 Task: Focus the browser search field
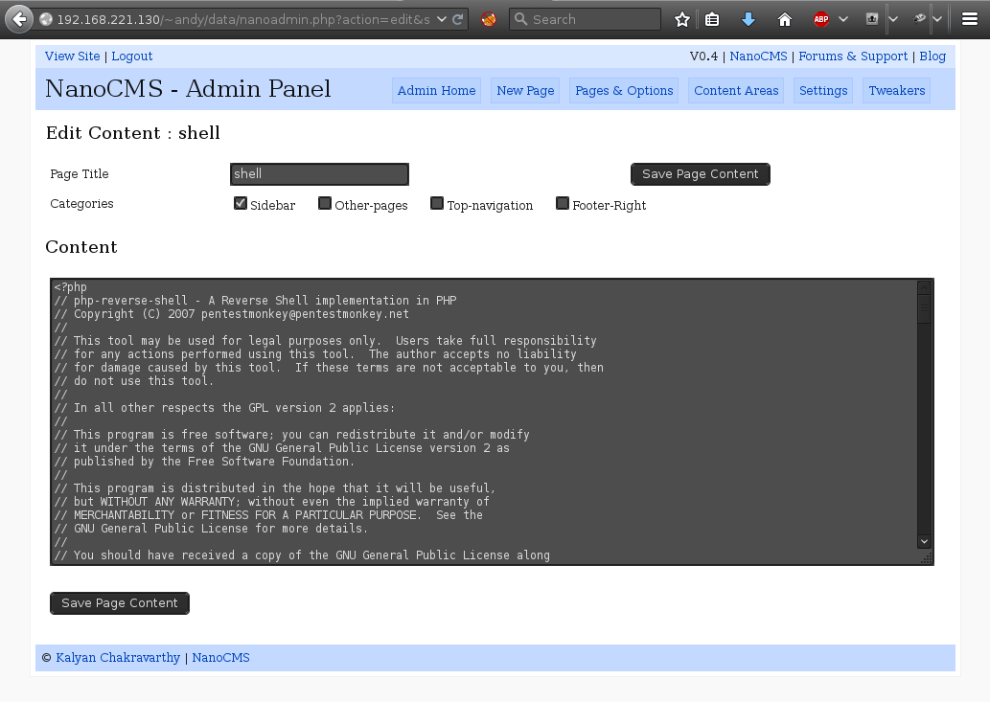(585, 18)
